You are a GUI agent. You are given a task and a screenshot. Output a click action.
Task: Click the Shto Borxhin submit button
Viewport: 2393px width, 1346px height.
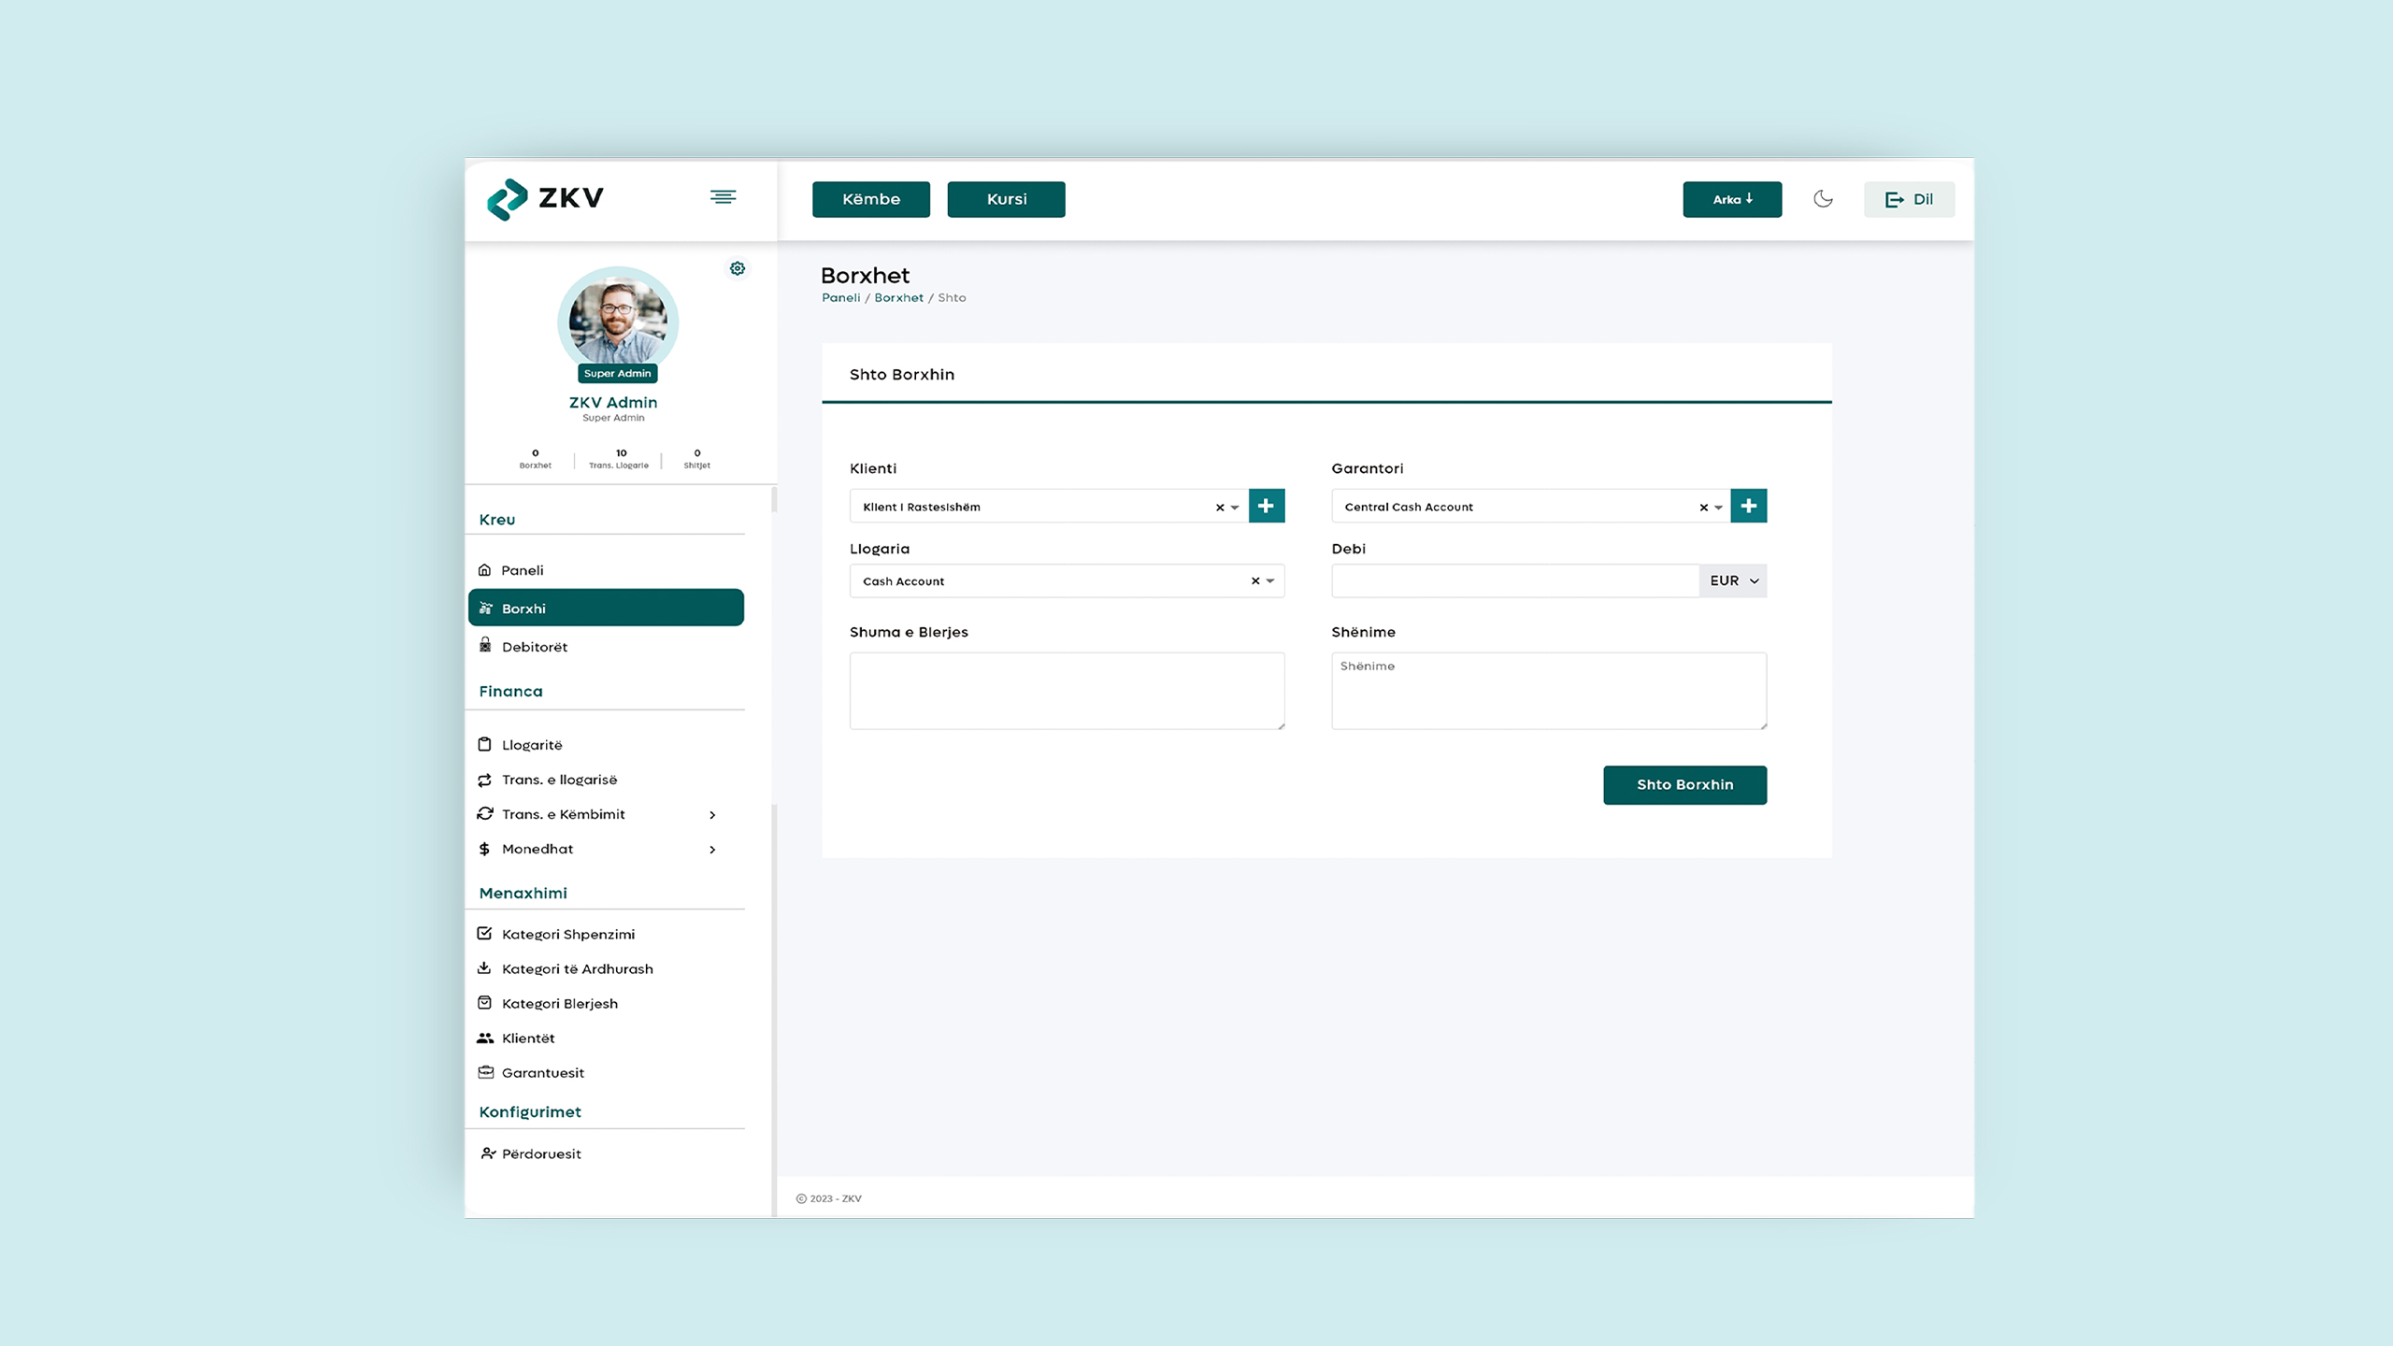click(x=1684, y=785)
